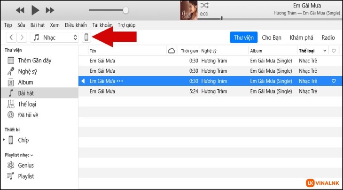Rewind to the previous track
The image size is (343, 190).
(20, 10)
